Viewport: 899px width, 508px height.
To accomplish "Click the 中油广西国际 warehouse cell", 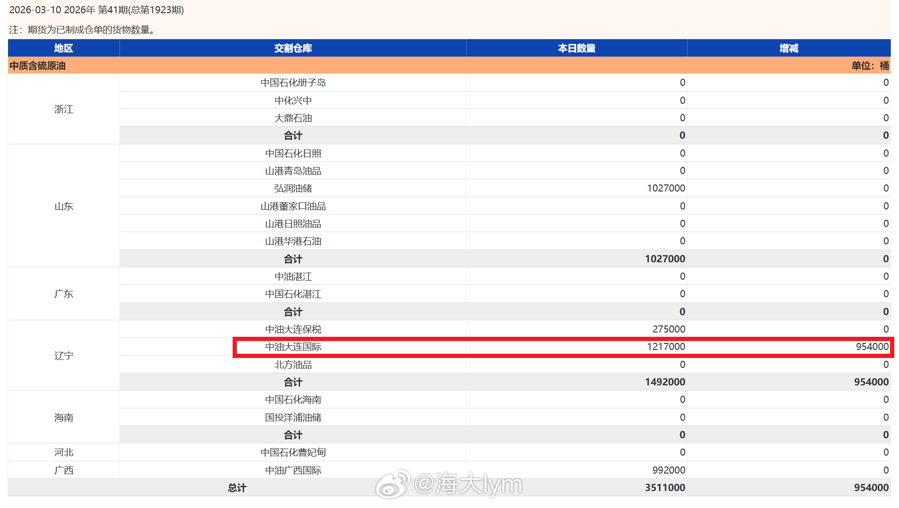I will pos(293,470).
